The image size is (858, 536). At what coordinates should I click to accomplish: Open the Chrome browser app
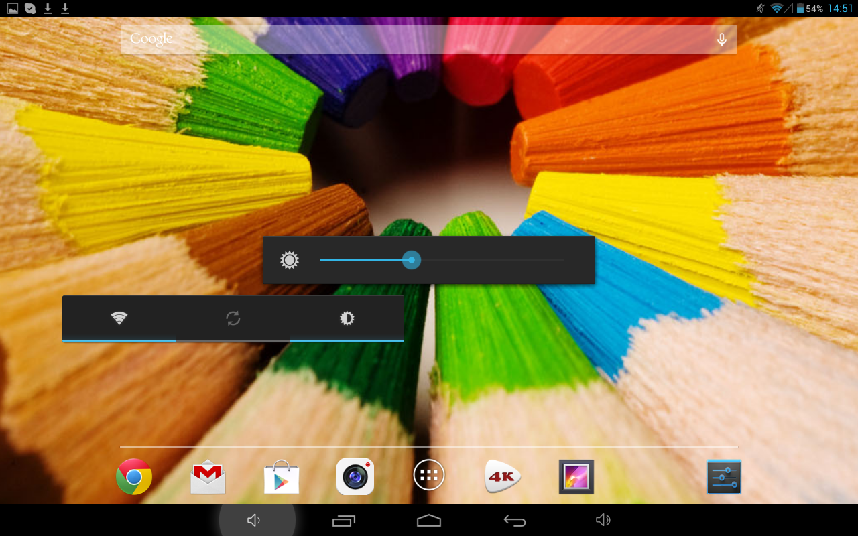pos(134,476)
